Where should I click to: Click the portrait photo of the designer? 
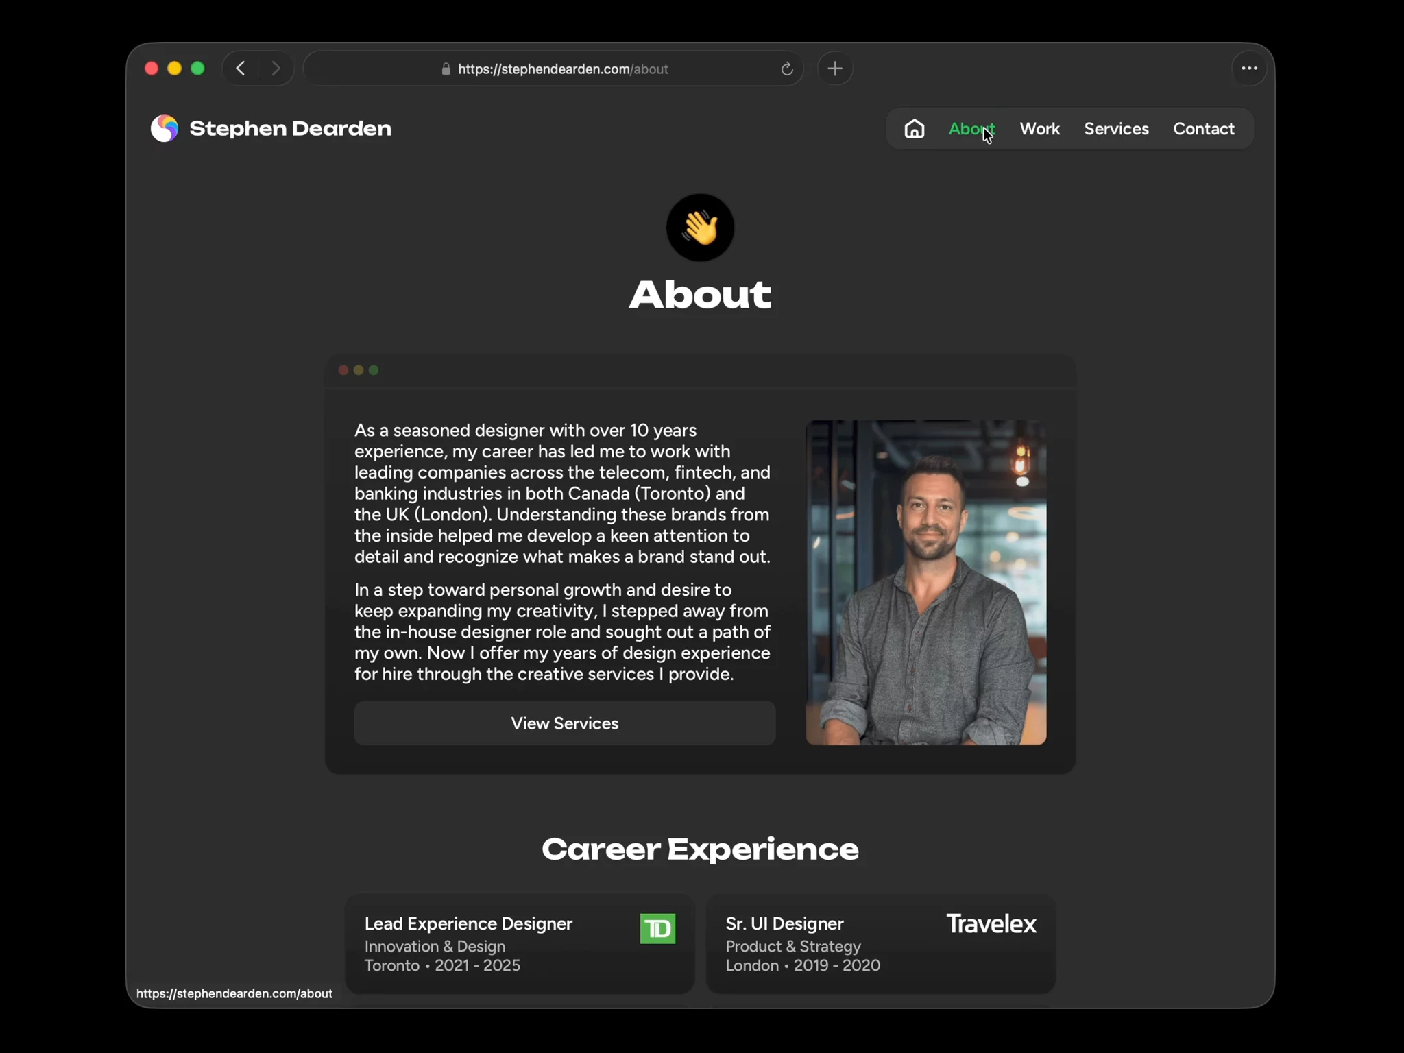click(x=925, y=583)
